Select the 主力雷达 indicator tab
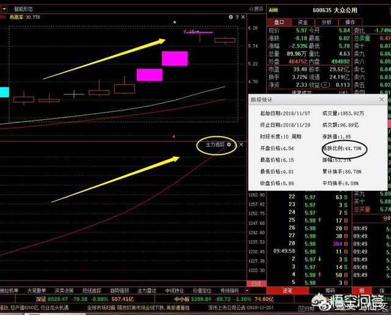Image resolution: width=391 pixels, height=315 pixels. [x=147, y=291]
